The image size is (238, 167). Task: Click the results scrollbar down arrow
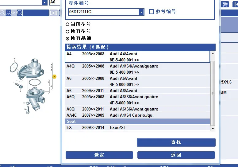coord(213,129)
